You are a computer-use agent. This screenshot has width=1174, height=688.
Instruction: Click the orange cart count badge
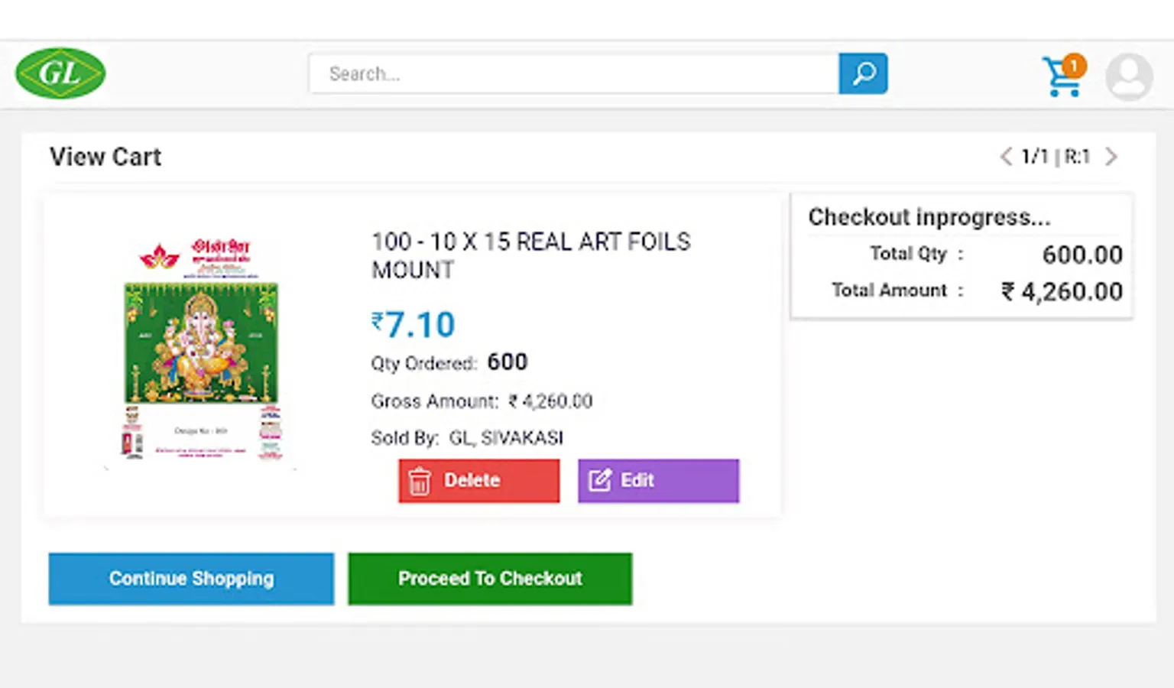click(x=1074, y=66)
